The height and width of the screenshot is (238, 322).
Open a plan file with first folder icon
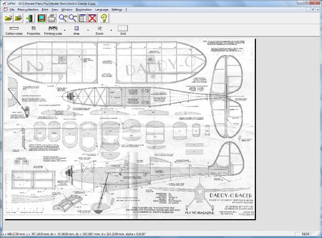pos(8,18)
